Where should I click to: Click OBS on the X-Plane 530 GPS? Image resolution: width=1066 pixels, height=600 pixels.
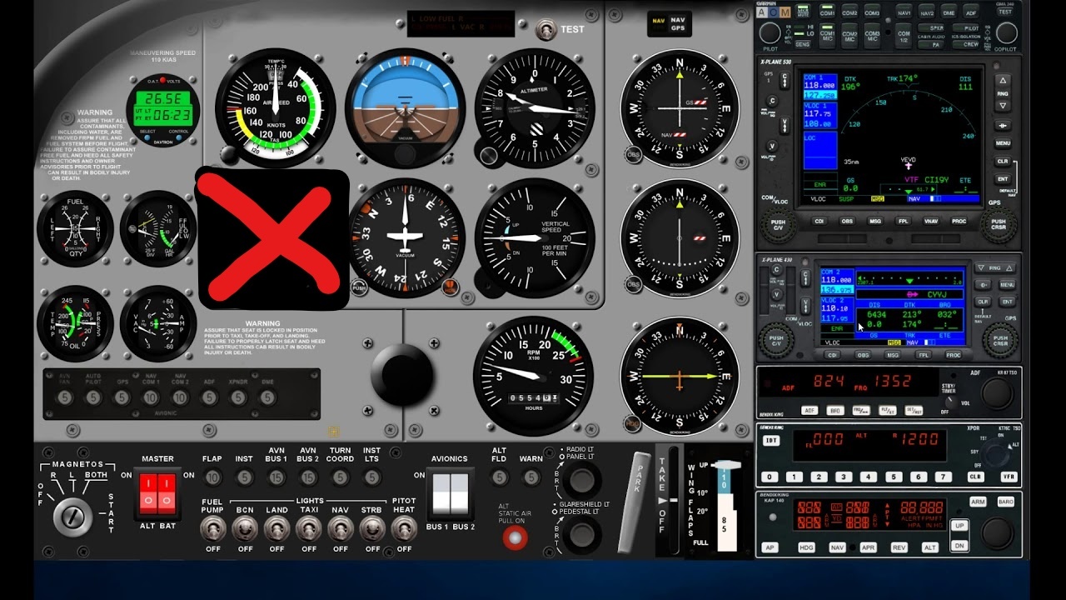(847, 222)
